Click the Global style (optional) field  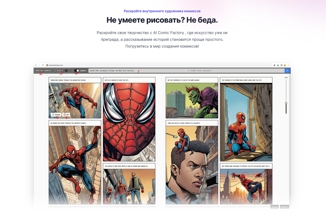click(x=235, y=71)
